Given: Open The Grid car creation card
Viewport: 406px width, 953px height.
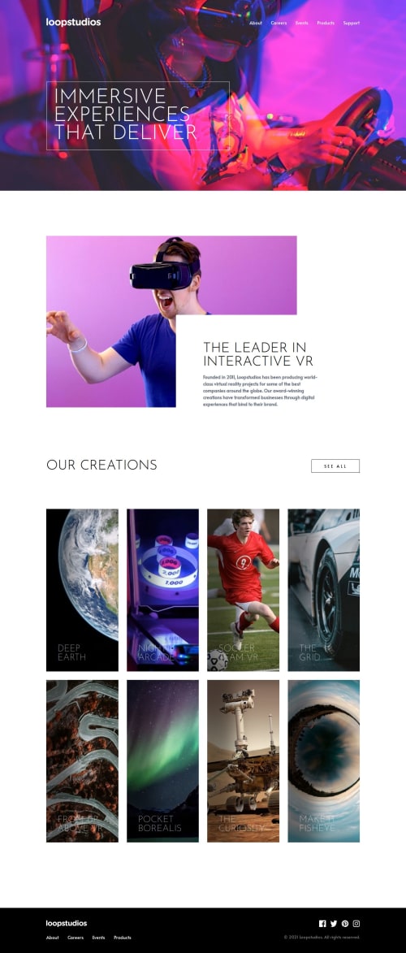Looking at the screenshot, I should (323, 590).
